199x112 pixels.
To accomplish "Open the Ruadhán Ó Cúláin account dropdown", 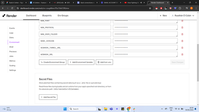I will point(183,16).
